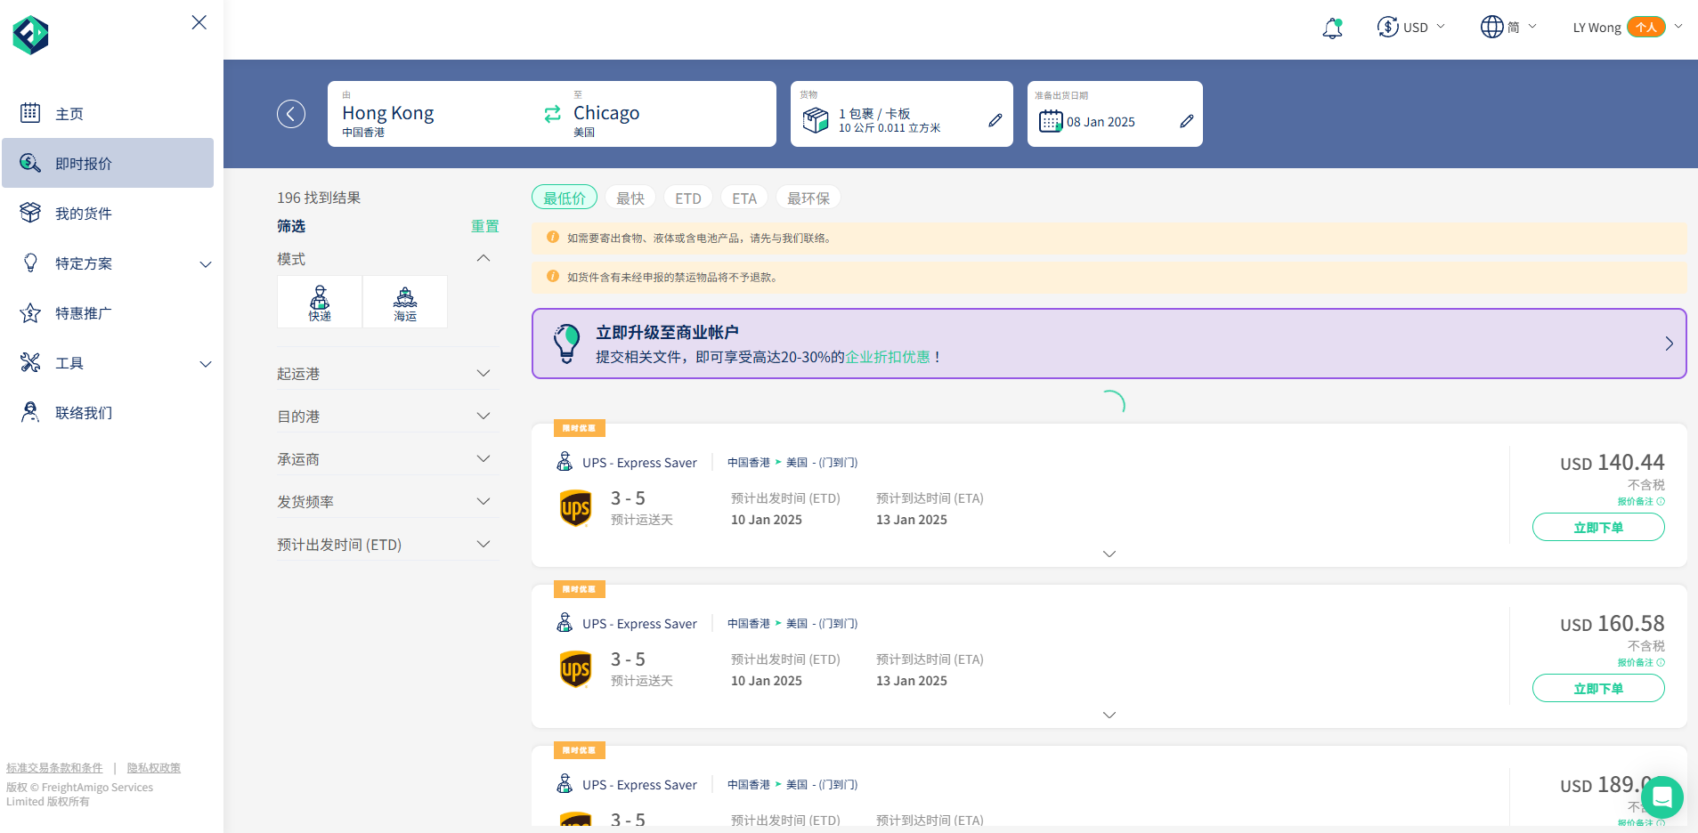Screen dimensions: 1698x833
Task: Expand details of the USD 160.58 quote
Action: (x=1109, y=715)
